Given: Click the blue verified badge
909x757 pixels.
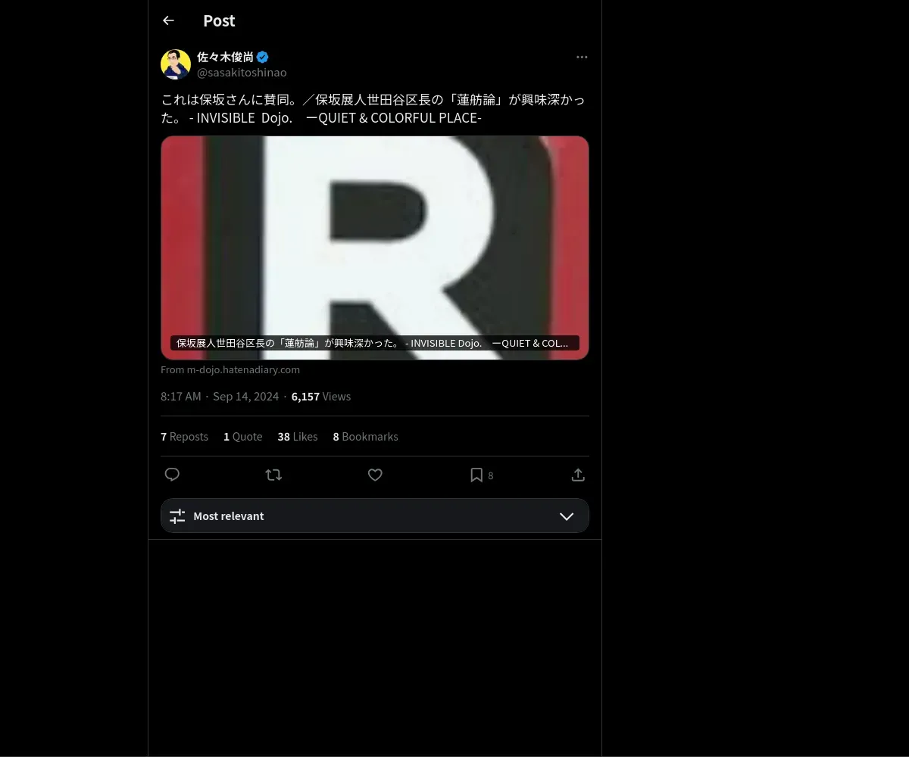Looking at the screenshot, I should click(x=262, y=57).
